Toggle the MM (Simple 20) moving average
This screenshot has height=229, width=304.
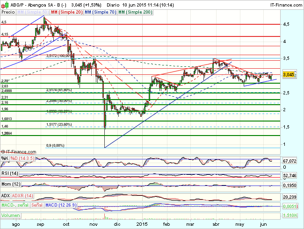pyautogui.click(x=67, y=12)
